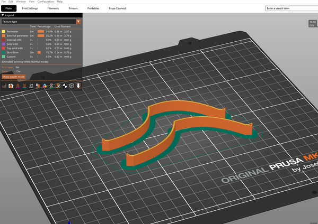The height and width of the screenshot is (224, 318).
Task: Click the '35.2%' External perimeter percentage
Action: [x=49, y=36]
